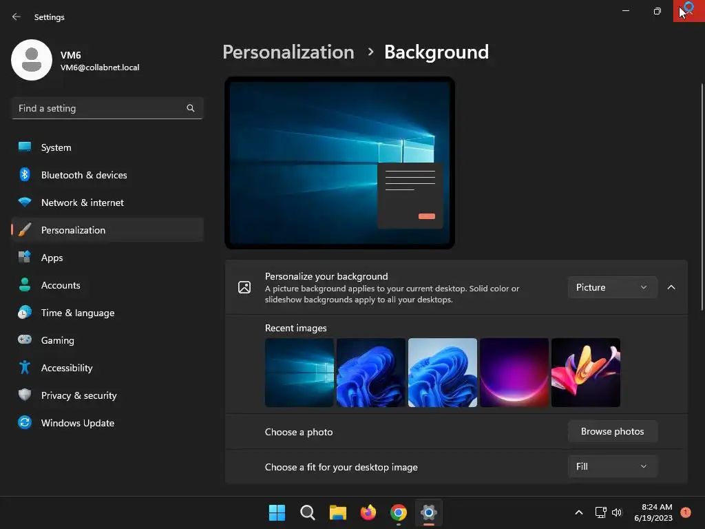Open the Windows Start menu
705x529 pixels.
click(277, 512)
